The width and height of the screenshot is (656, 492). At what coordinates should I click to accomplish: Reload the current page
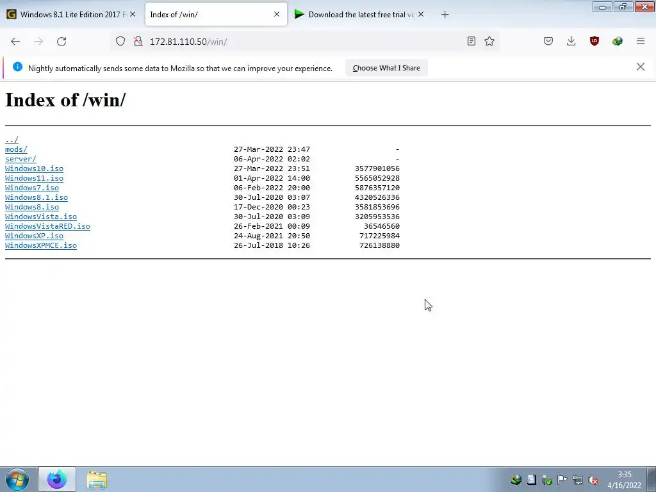pyautogui.click(x=61, y=42)
